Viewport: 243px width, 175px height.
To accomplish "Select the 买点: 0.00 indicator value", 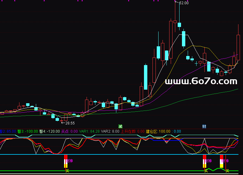I will coord(70,131).
